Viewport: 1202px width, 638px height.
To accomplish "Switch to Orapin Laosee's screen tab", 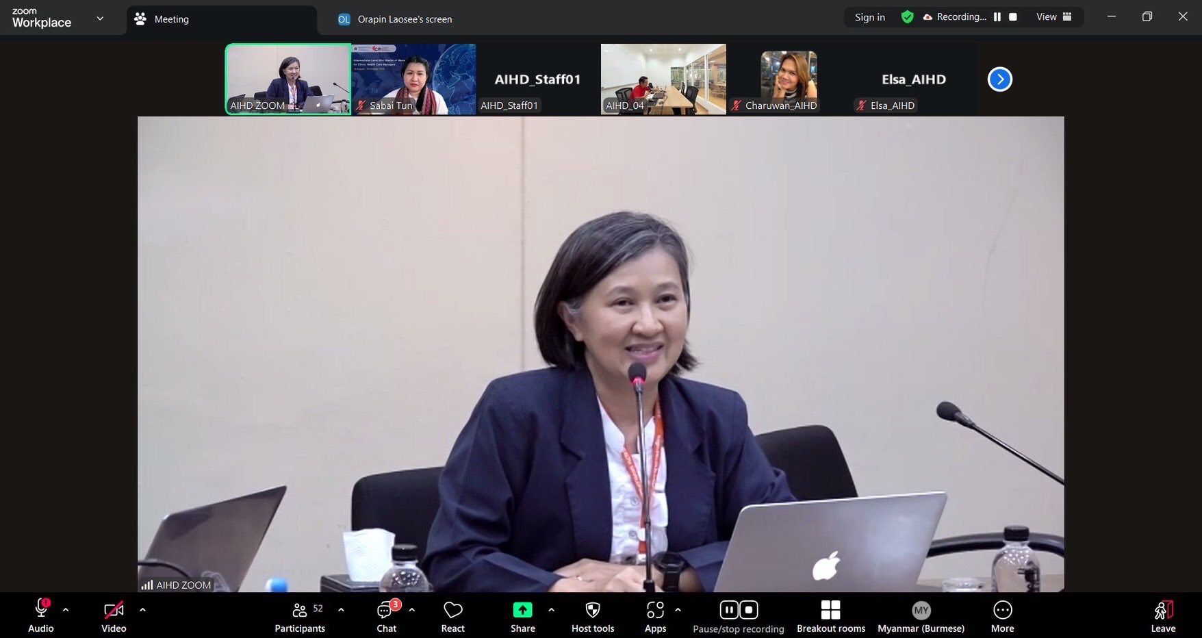I will coord(404,19).
